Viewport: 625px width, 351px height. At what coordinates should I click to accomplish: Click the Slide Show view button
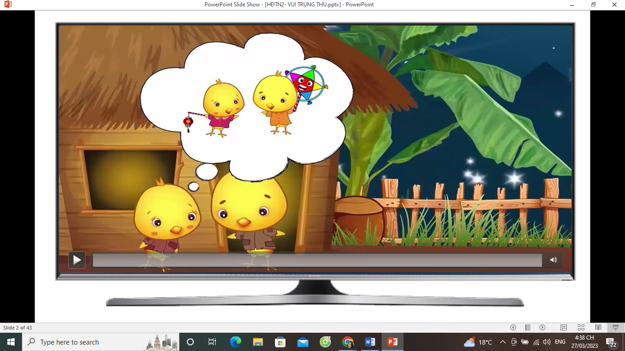pyautogui.click(x=615, y=328)
